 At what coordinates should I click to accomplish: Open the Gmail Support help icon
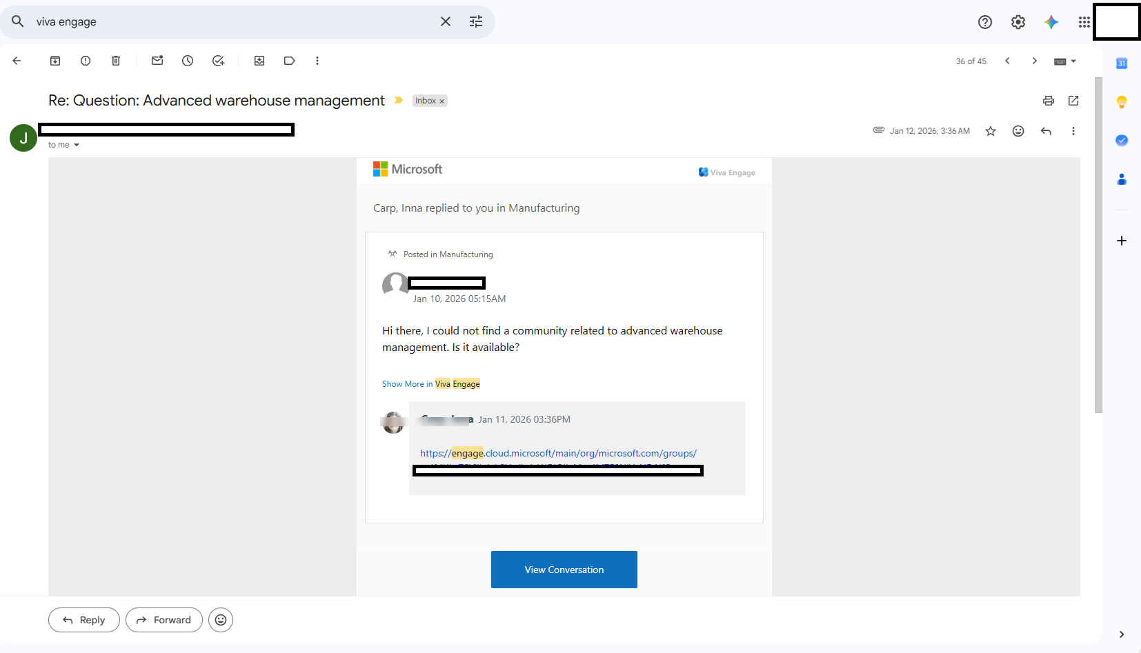pos(985,22)
